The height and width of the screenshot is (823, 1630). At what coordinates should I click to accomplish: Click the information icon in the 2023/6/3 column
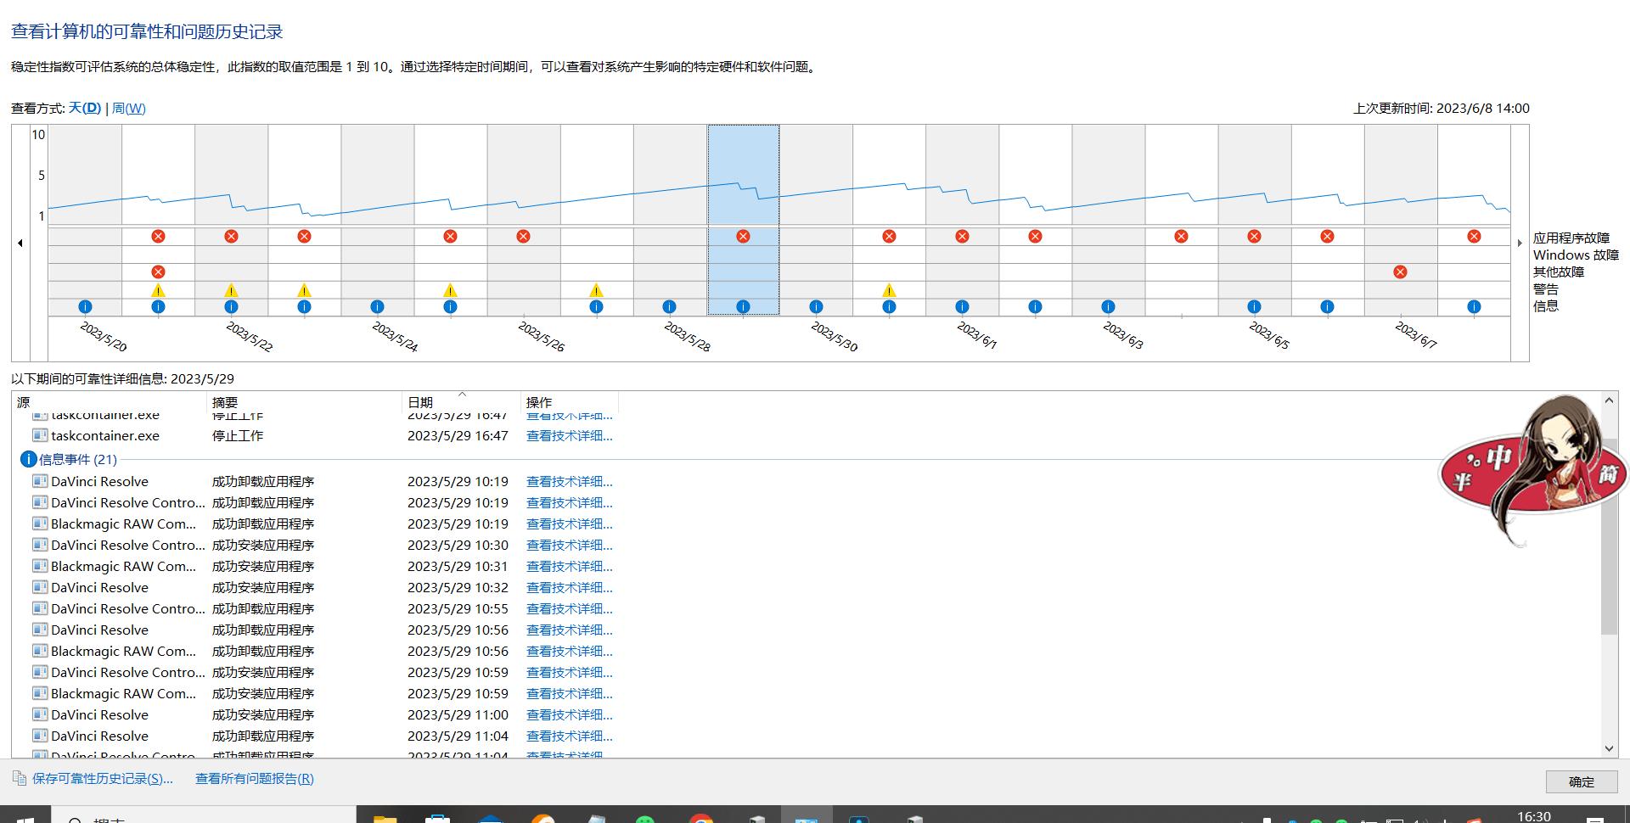pyautogui.click(x=1108, y=307)
